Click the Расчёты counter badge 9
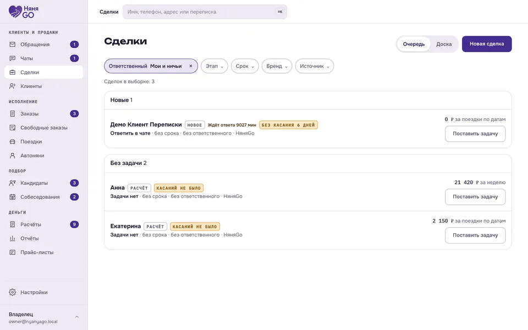This screenshot has height=330, width=528. [74, 224]
